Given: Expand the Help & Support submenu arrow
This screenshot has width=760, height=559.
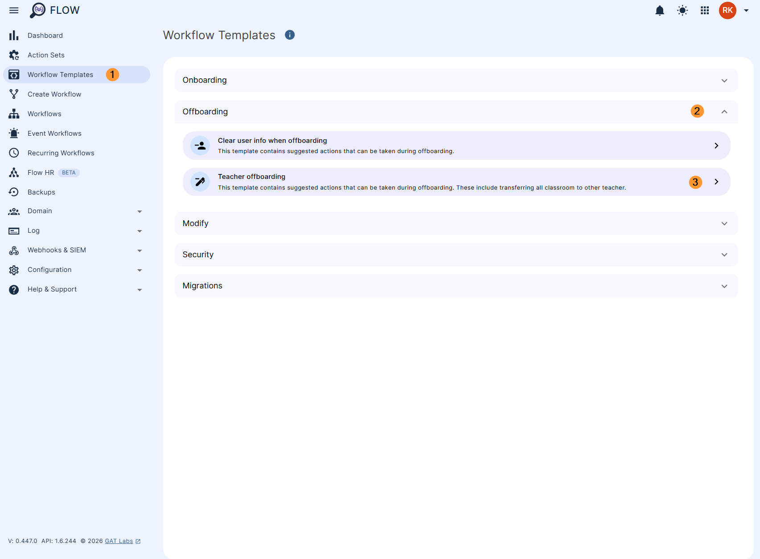Looking at the screenshot, I should point(140,290).
